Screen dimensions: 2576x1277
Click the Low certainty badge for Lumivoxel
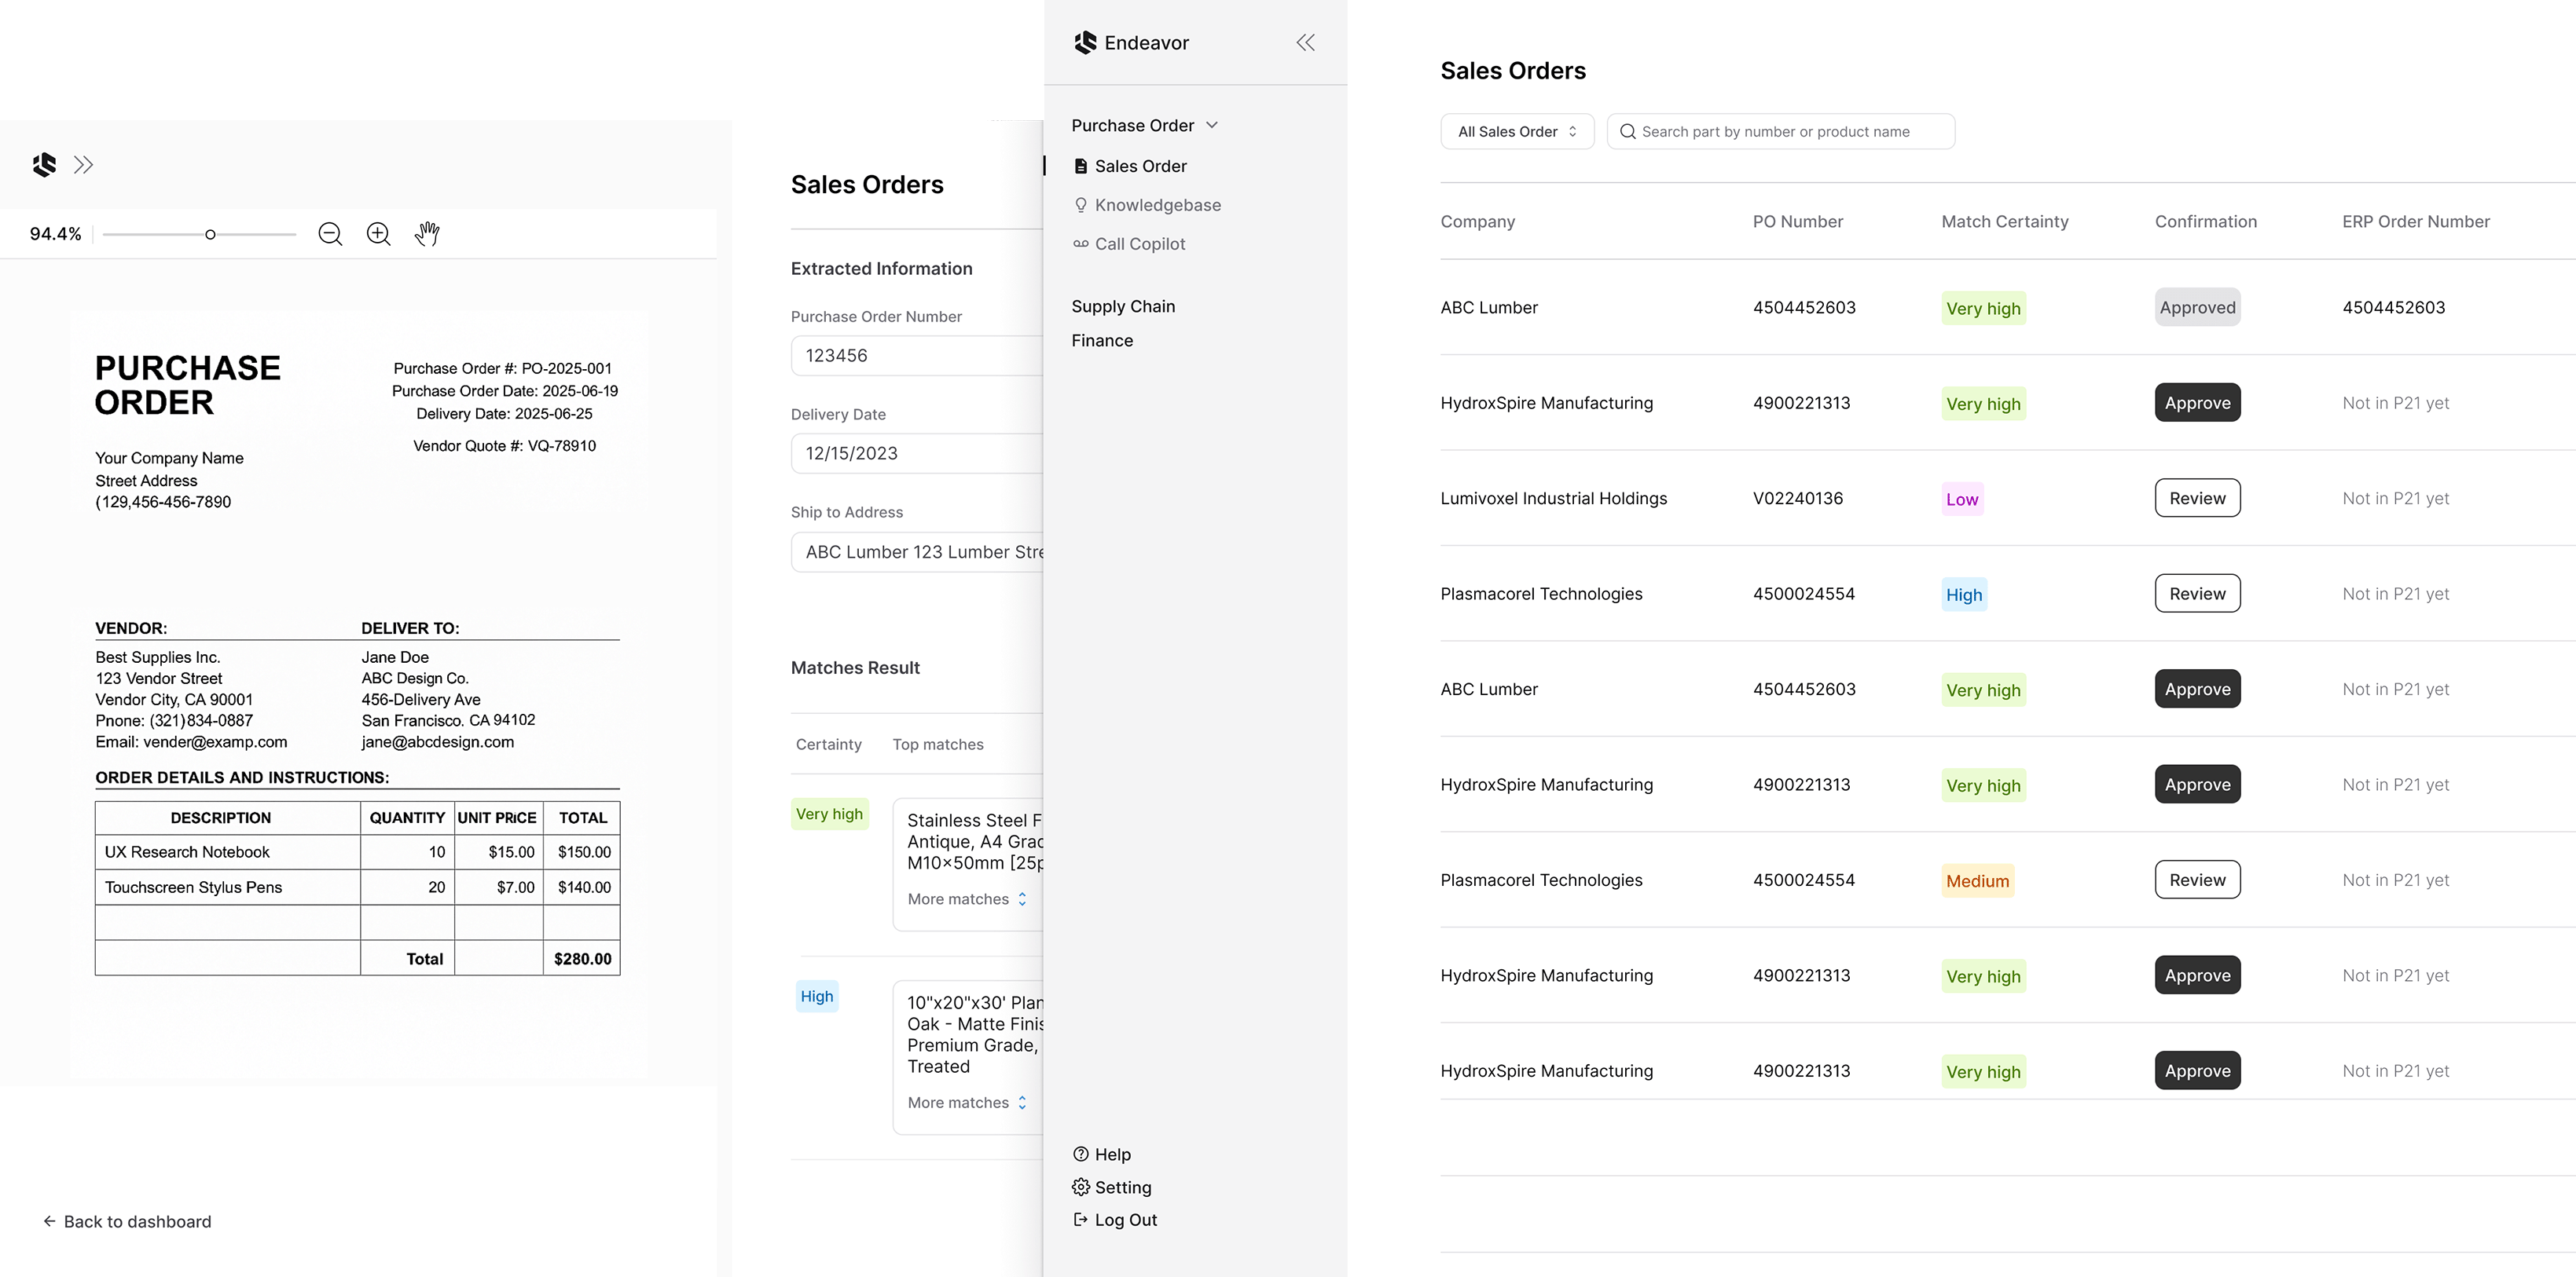[1962, 499]
